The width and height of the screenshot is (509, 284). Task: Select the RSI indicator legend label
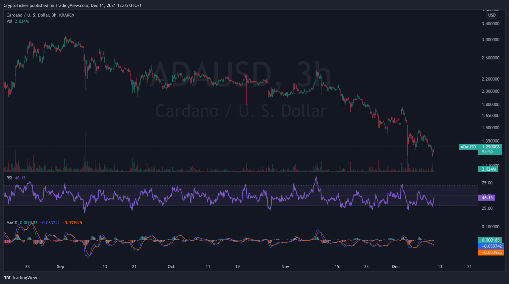click(9, 178)
